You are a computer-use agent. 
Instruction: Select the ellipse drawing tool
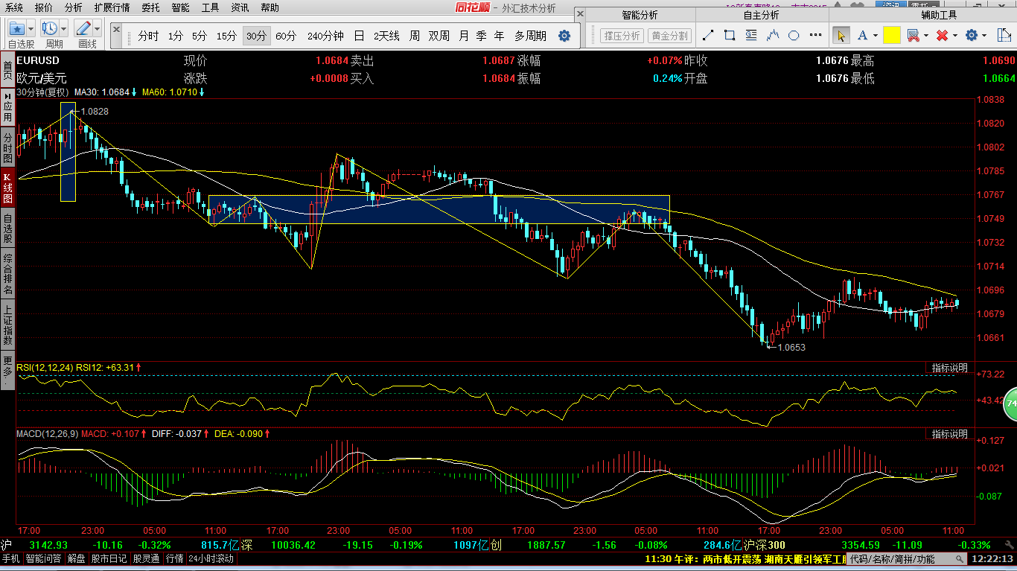coord(794,35)
